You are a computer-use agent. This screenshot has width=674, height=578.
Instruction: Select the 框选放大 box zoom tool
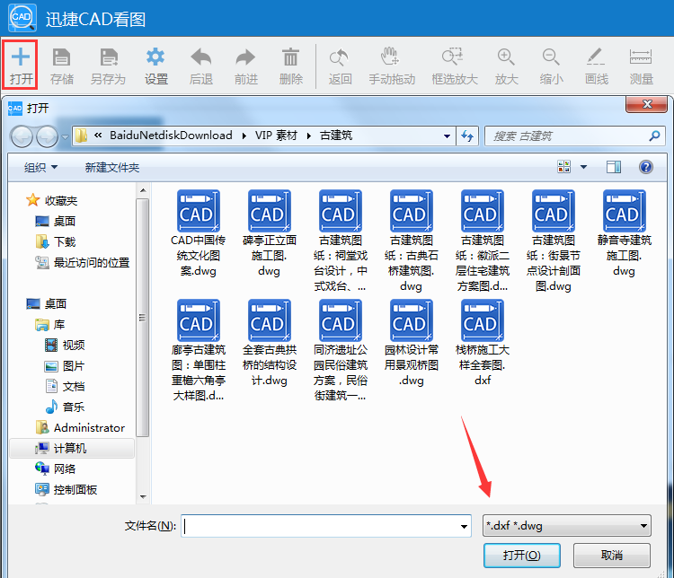point(453,57)
